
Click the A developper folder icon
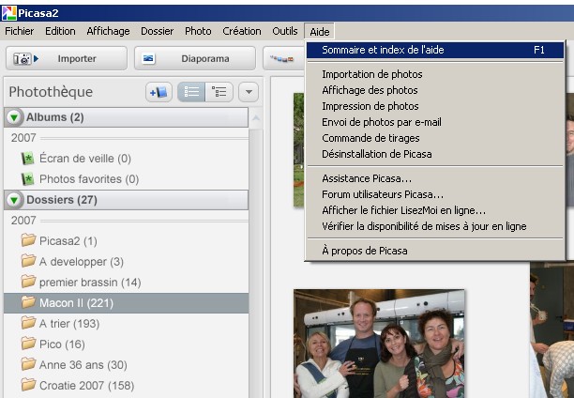point(28,261)
